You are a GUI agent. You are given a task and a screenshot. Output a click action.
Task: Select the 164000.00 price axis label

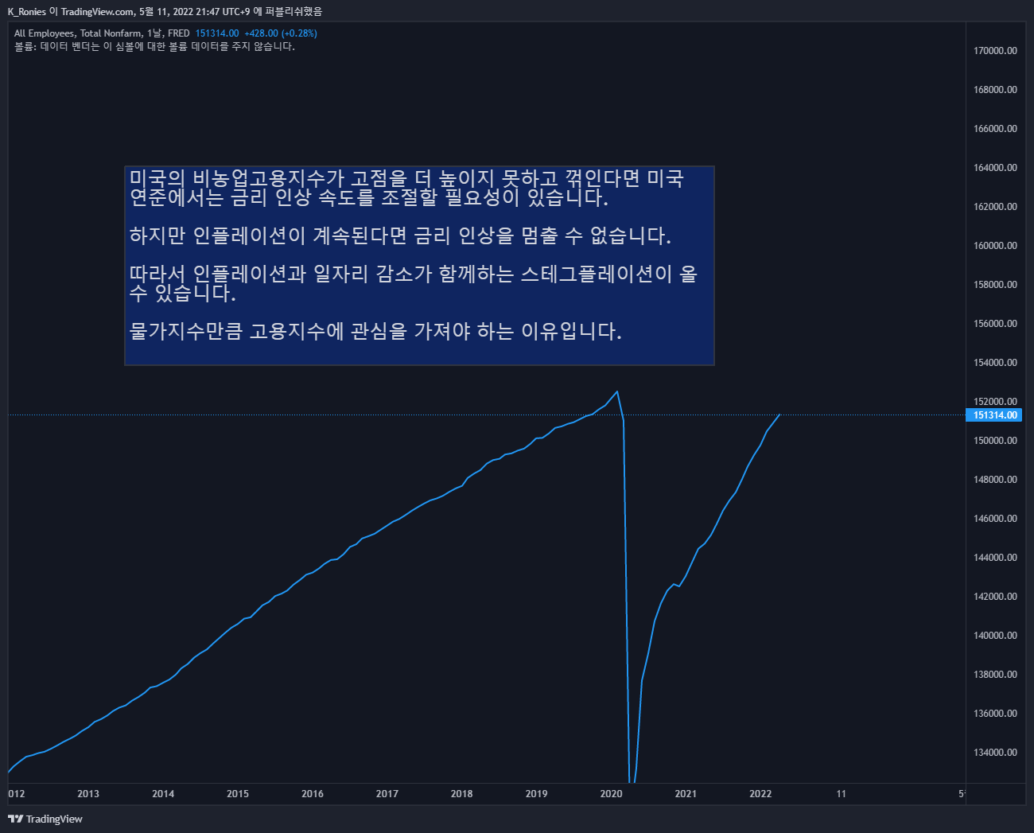point(995,168)
